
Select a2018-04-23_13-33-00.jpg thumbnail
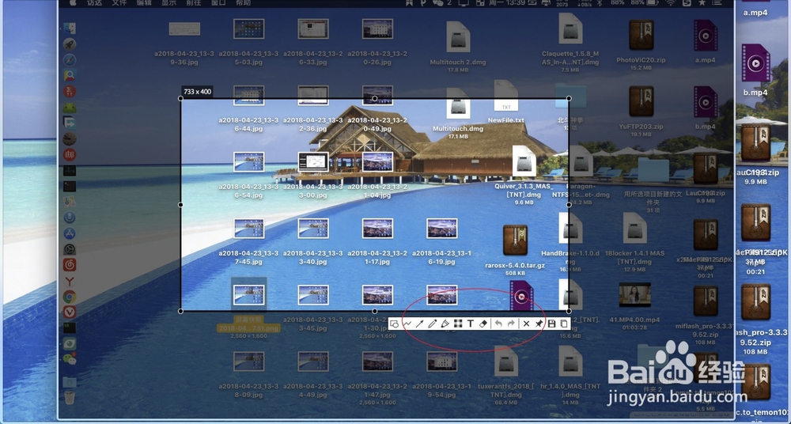313,162
